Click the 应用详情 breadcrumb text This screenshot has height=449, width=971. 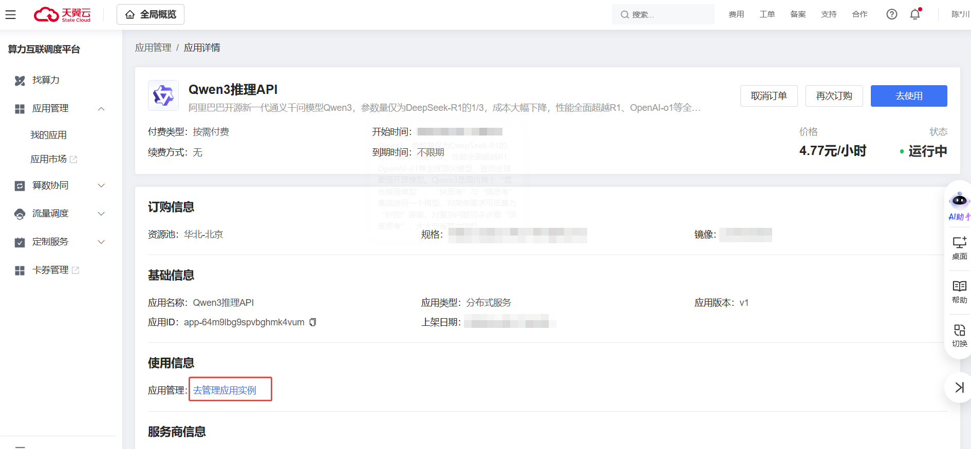pos(202,48)
